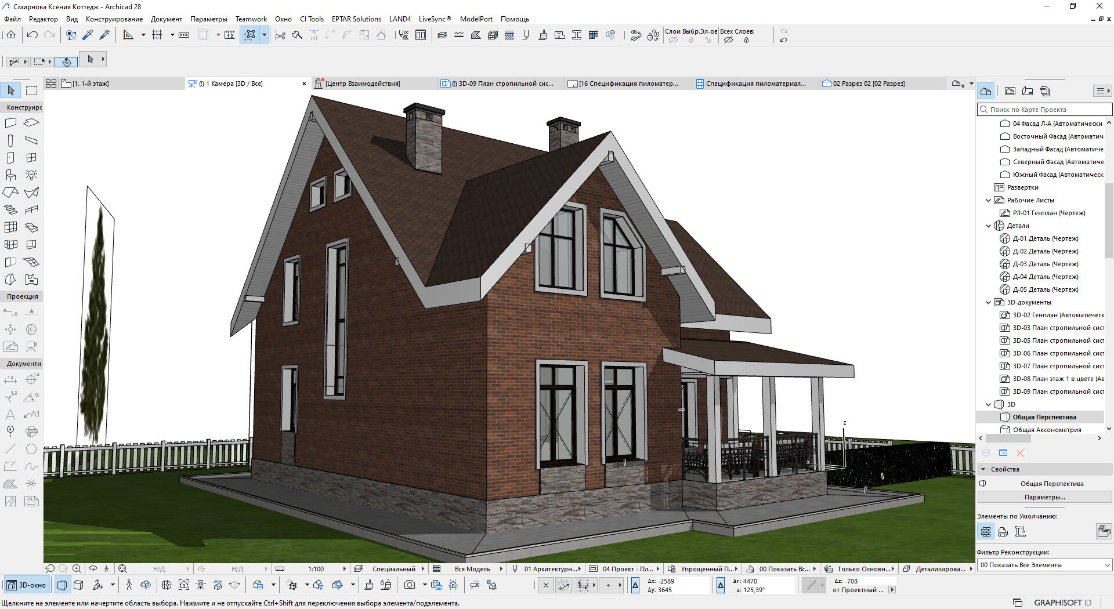Open the Конструирование menu
1114x609 pixels.
click(x=114, y=19)
